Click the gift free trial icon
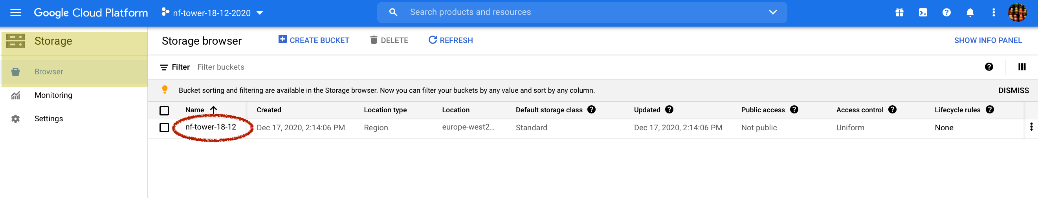1038x198 pixels. coord(899,13)
